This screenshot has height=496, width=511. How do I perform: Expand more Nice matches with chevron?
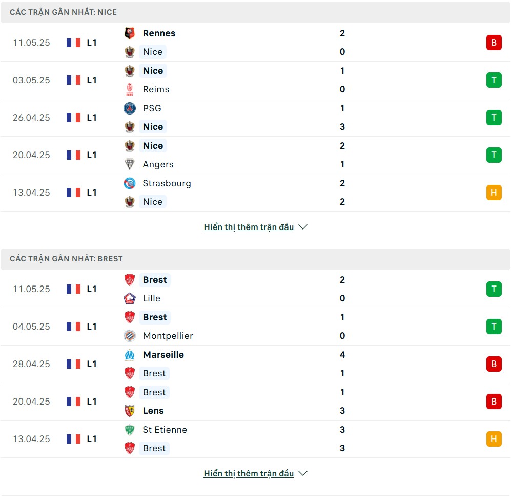coord(303,227)
